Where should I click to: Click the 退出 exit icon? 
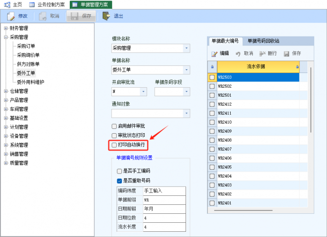(x=106, y=16)
